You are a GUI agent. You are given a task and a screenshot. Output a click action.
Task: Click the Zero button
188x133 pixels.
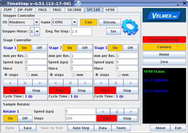coord(164,62)
